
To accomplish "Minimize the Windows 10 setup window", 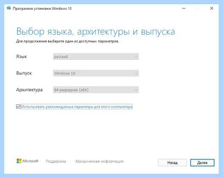I will point(184,8).
